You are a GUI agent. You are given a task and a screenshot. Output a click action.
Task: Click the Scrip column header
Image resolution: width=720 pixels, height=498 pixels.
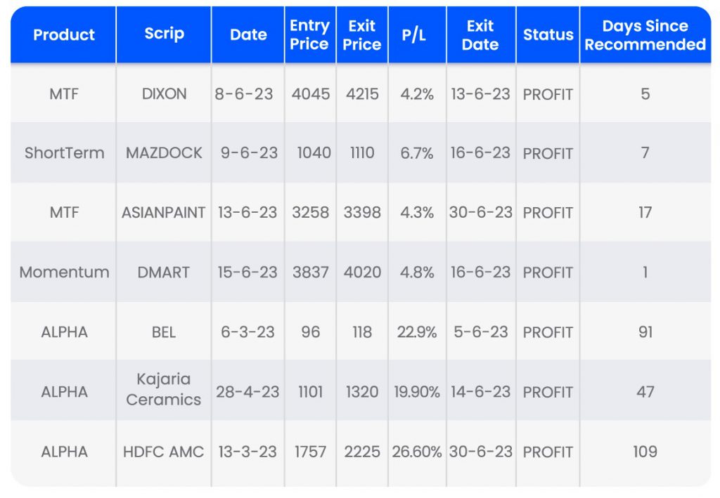[164, 34]
